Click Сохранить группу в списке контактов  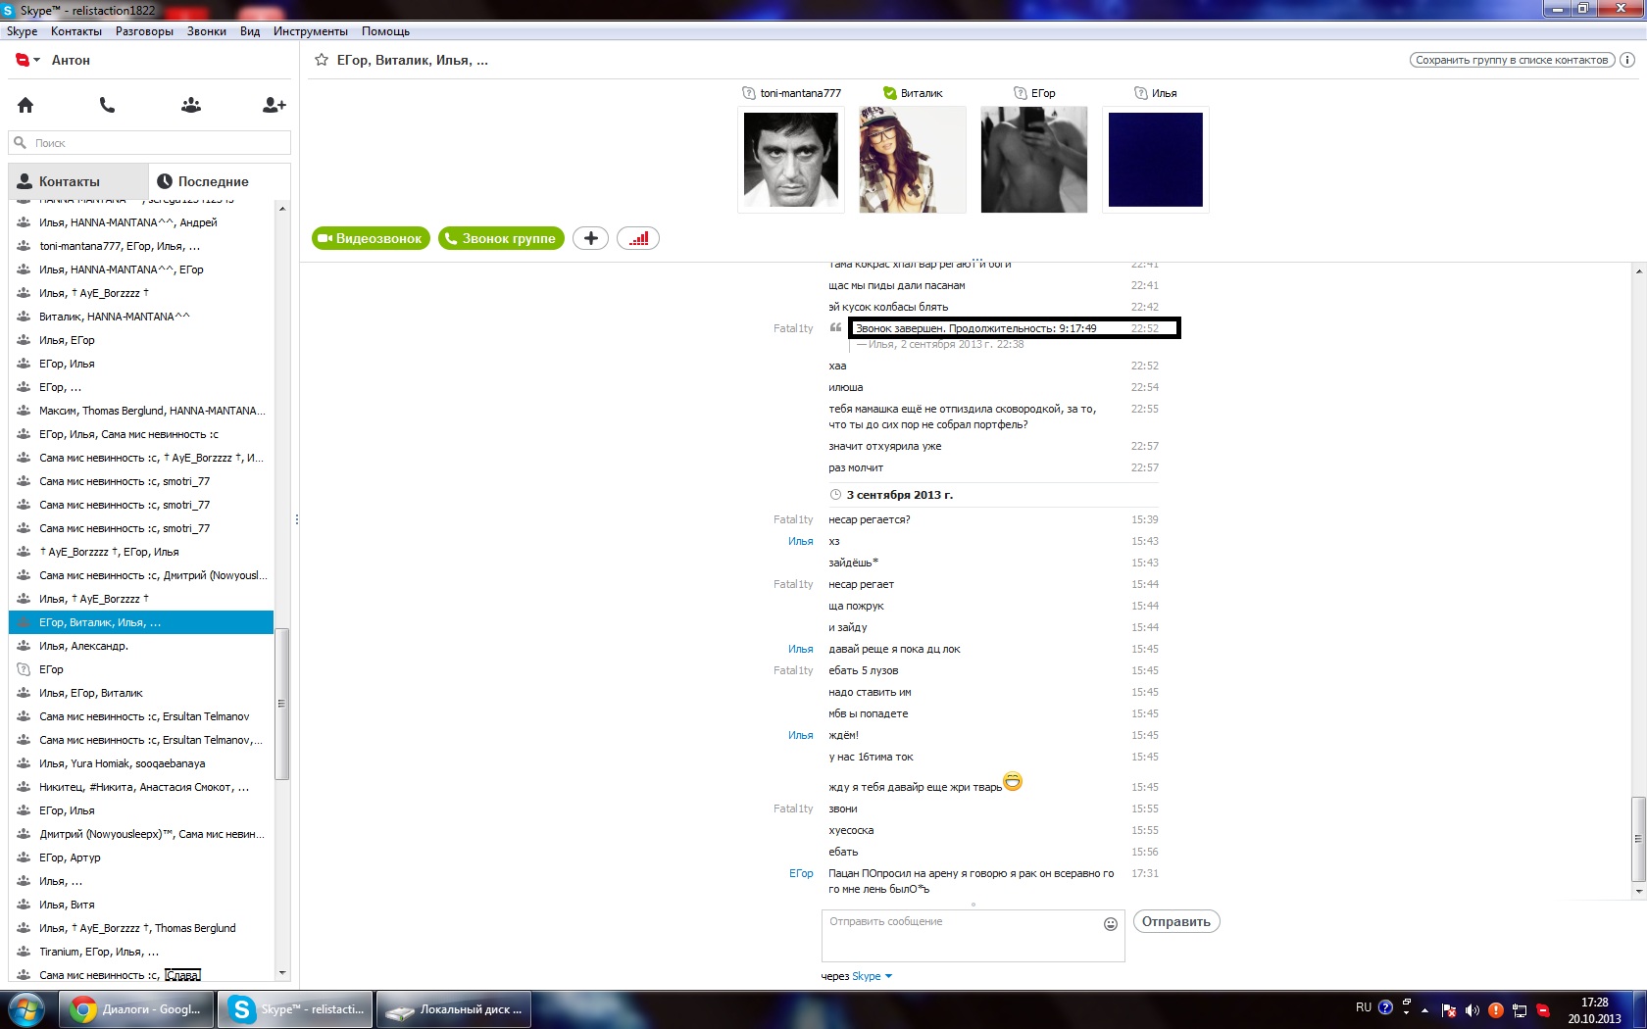point(1512,60)
